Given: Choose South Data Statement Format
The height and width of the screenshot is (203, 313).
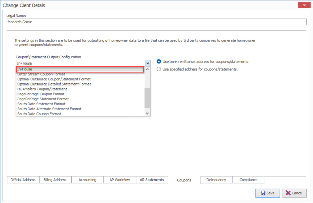Looking at the screenshot, I should click(81, 104).
